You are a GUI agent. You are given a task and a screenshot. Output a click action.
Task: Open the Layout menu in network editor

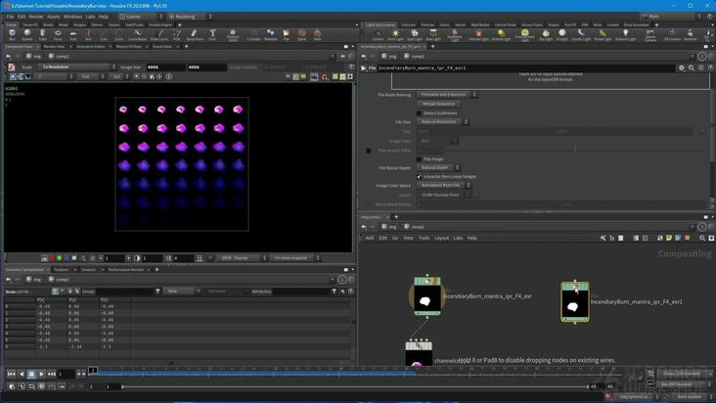point(441,238)
